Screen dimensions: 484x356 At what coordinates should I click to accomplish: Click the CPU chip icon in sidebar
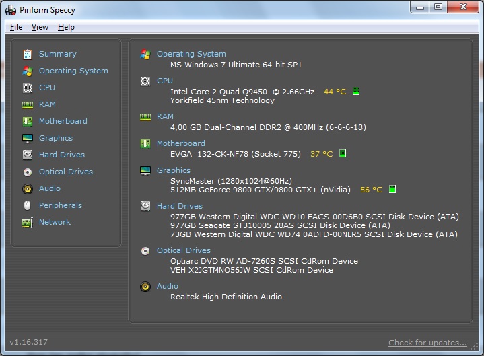28,87
